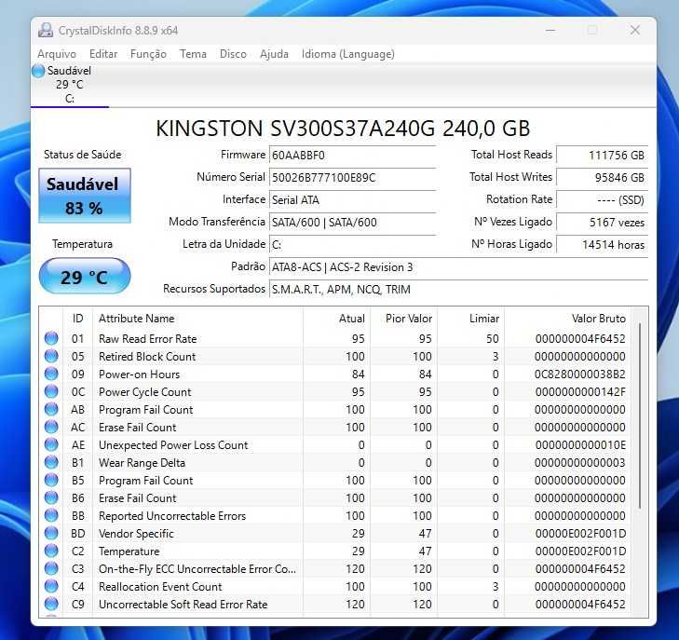Select the Reported Uncorrectable Errors attribute name
Viewport: 679px width, 640px height.
point(172,516)
